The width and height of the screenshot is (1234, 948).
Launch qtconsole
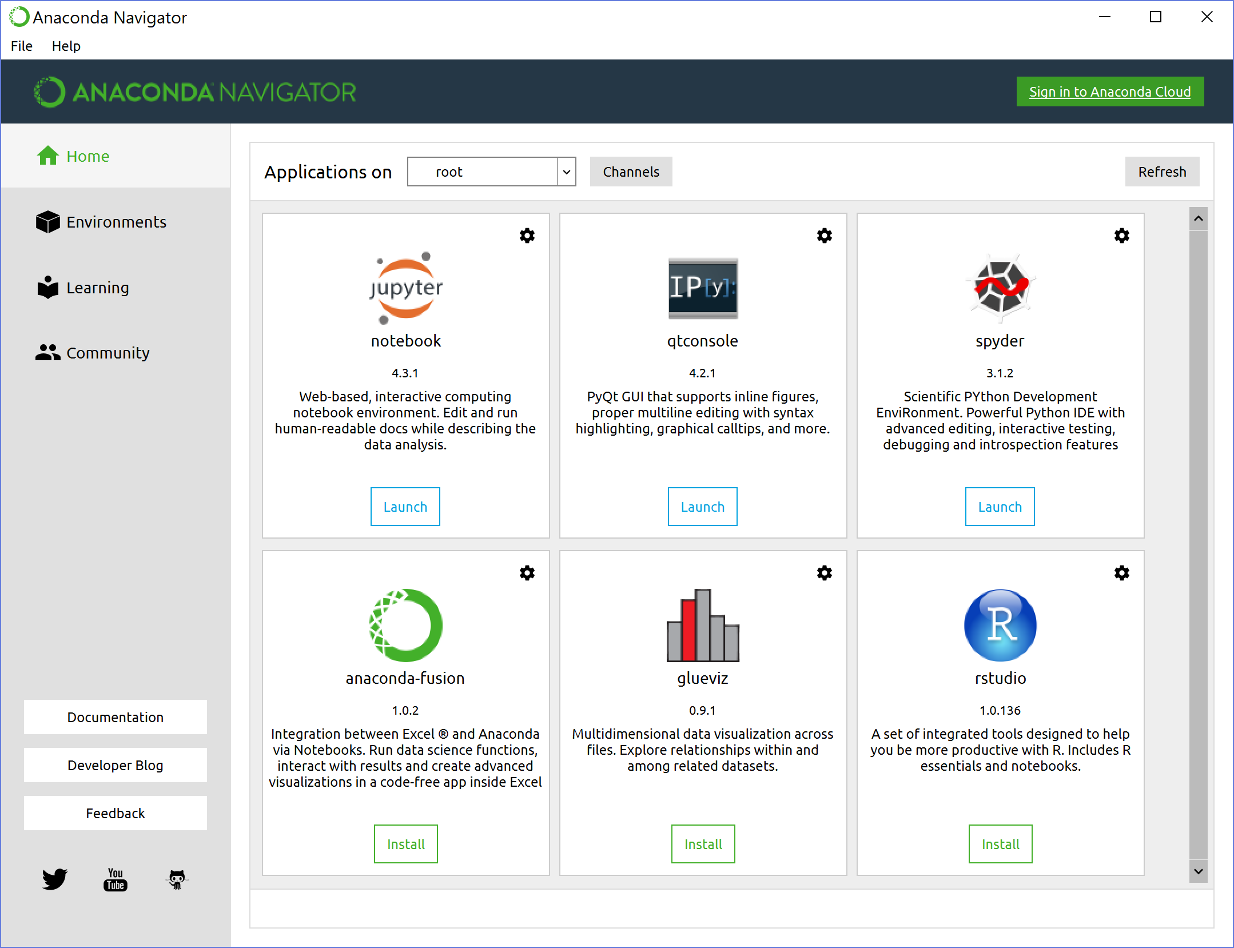click(703, 507)
